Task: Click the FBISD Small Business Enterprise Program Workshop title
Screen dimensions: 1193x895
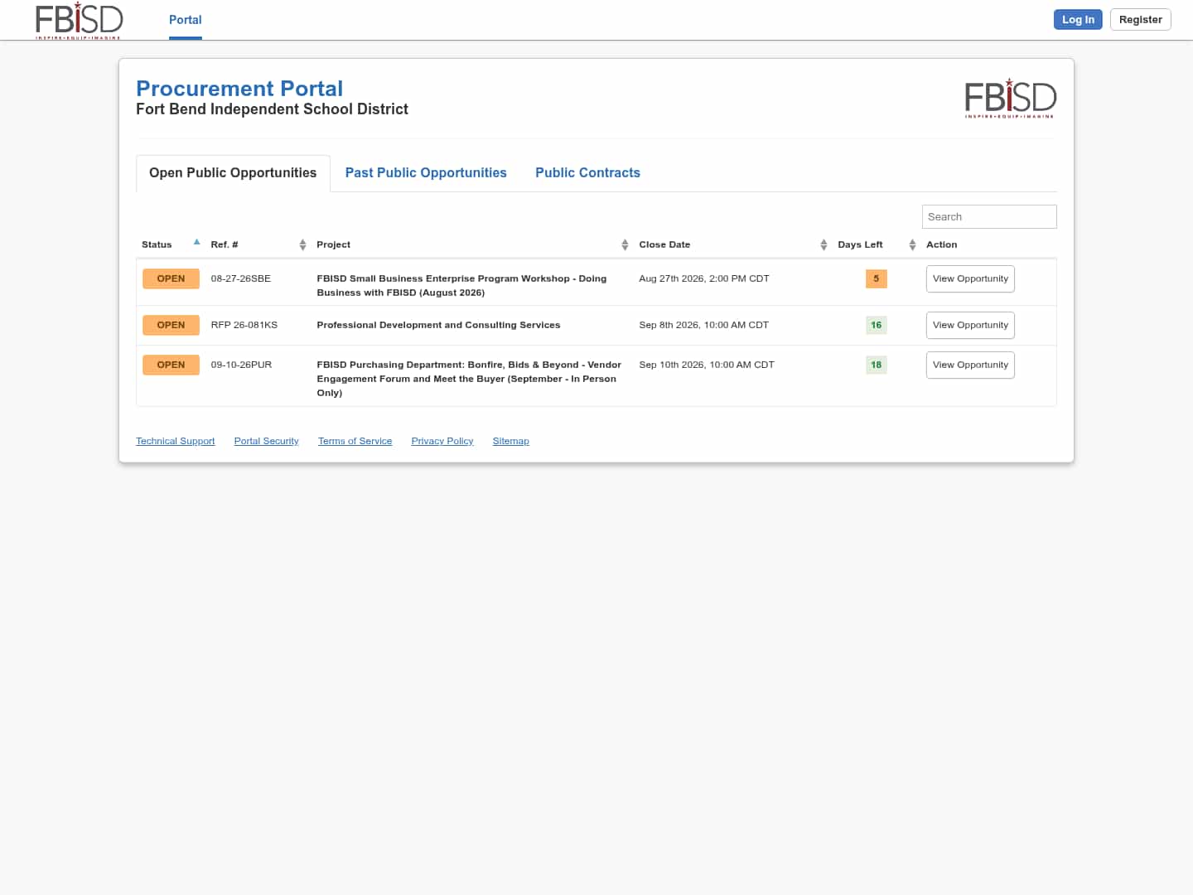Action: (x=461, y=285)
